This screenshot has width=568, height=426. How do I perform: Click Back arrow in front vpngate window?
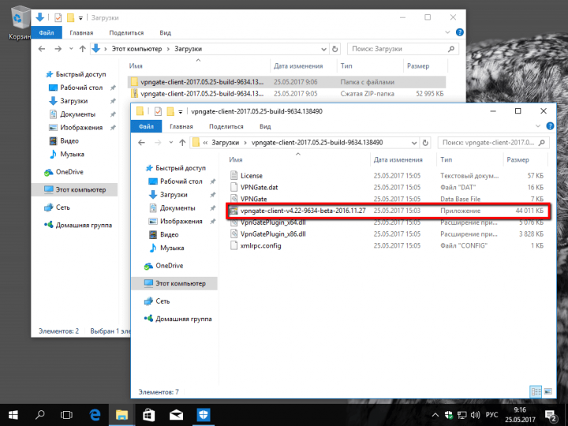click(x=142, y=143)
